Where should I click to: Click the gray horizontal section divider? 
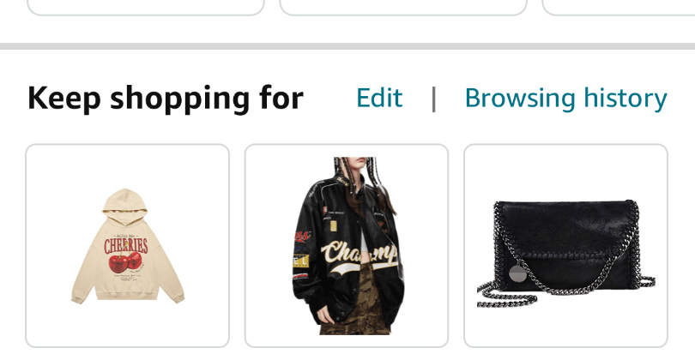(x=347, y=46)
